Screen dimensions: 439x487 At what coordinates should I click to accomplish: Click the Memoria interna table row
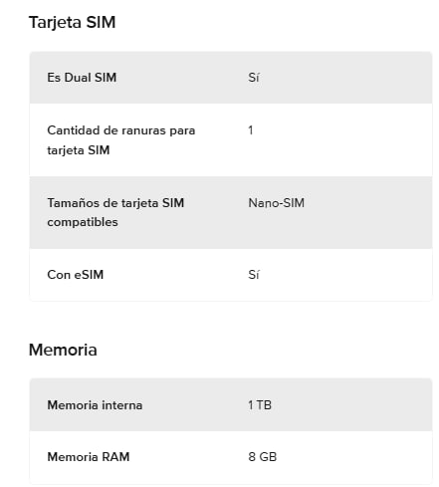231,404
